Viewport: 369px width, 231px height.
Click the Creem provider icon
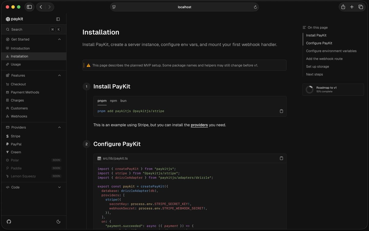coord(8,152)
